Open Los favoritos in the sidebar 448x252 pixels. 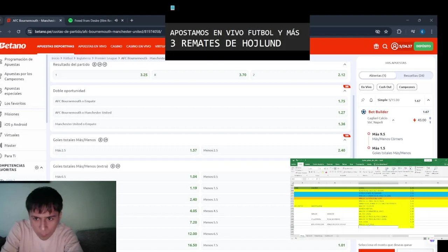[x=15, y=103]
